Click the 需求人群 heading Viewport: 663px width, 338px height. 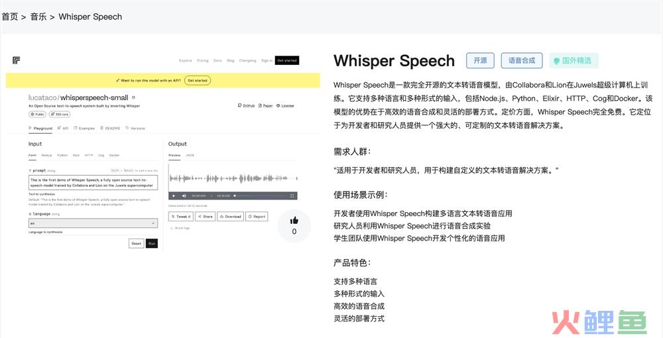(x=352, y=152)
